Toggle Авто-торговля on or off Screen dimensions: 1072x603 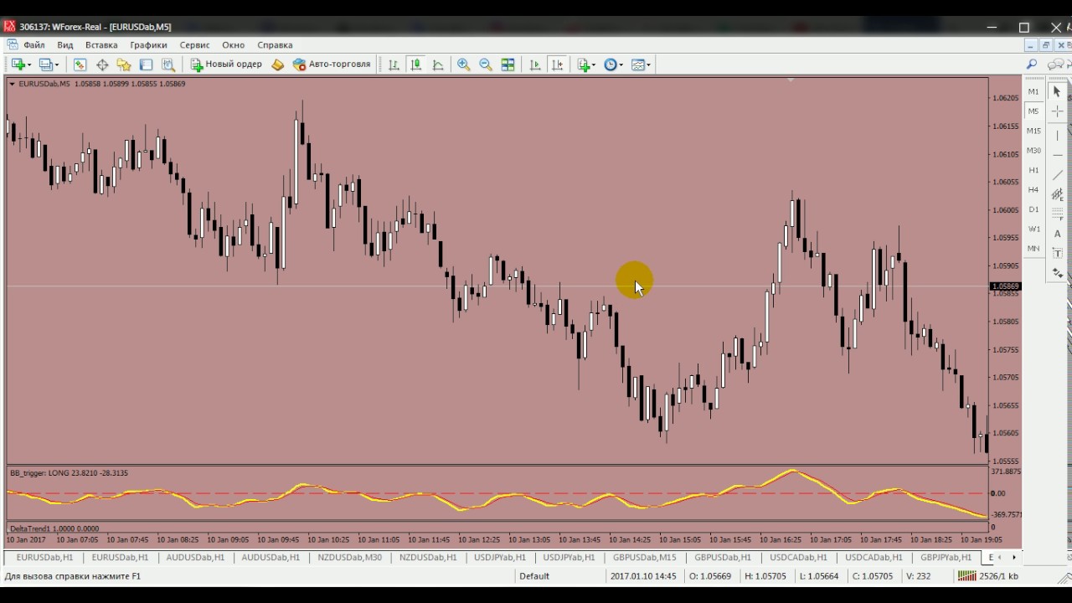[x=332, y=64]
